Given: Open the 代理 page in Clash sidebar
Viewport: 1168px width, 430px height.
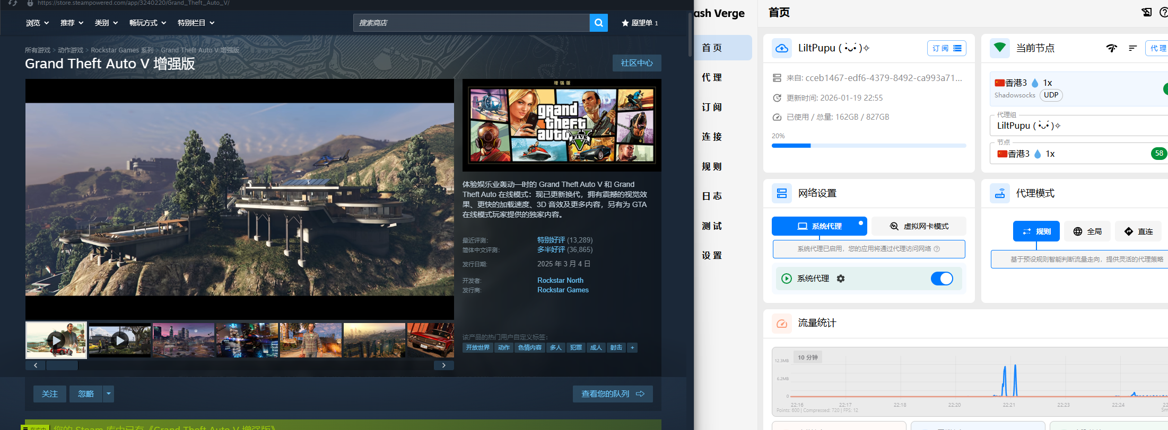Looking at the screenshot, I should click(x=712, y=77).
